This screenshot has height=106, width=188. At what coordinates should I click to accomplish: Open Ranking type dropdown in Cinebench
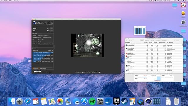point(35,50)
